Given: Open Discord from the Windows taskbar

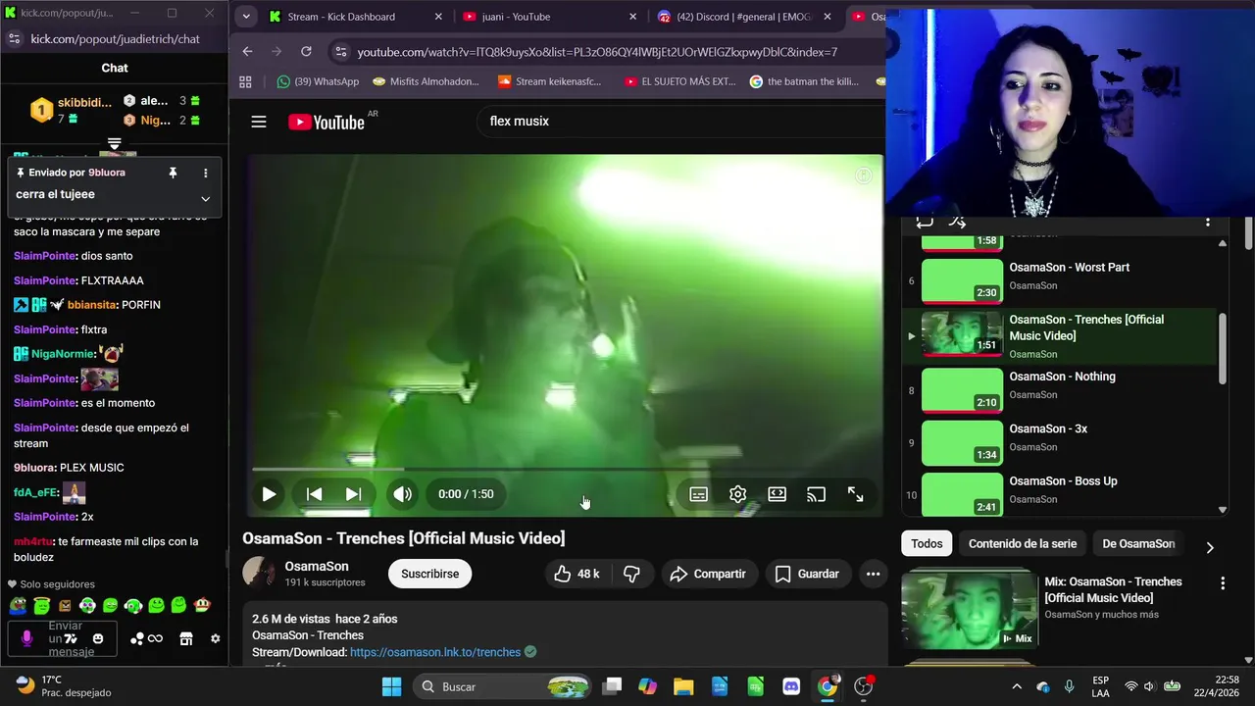Looking at the screenshot, I should (791, 686).
